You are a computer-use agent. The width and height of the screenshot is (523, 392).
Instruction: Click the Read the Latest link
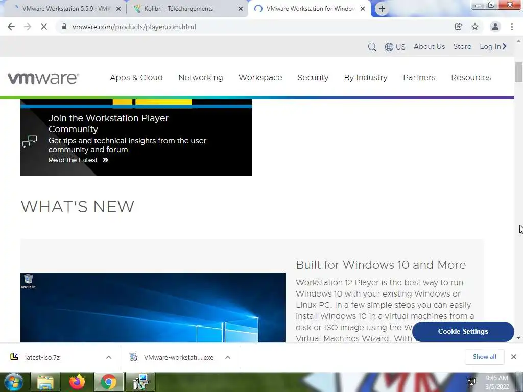(x=73, y=160)
